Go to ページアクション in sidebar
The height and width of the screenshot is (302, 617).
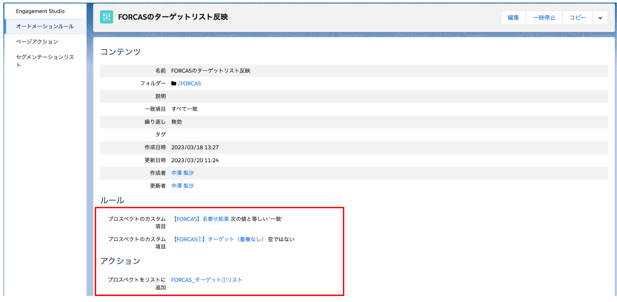[x=37, y=42]
